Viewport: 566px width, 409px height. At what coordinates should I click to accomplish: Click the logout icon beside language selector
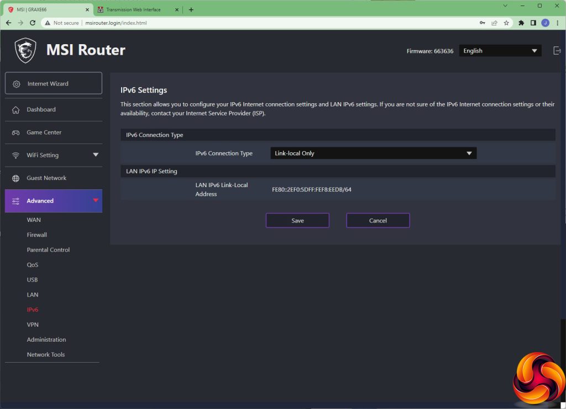[x=557, y=51]
